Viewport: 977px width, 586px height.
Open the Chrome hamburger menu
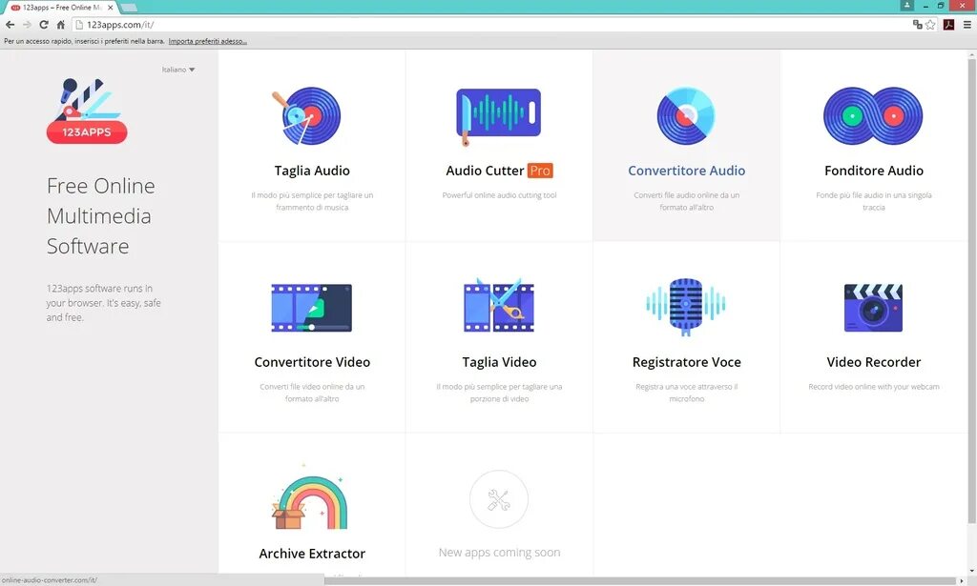967,25
